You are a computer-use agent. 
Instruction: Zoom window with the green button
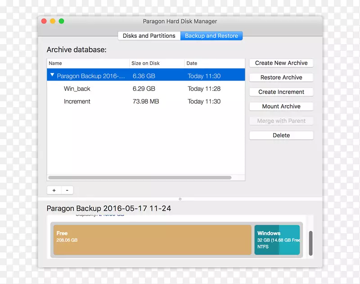click(61, 21)
